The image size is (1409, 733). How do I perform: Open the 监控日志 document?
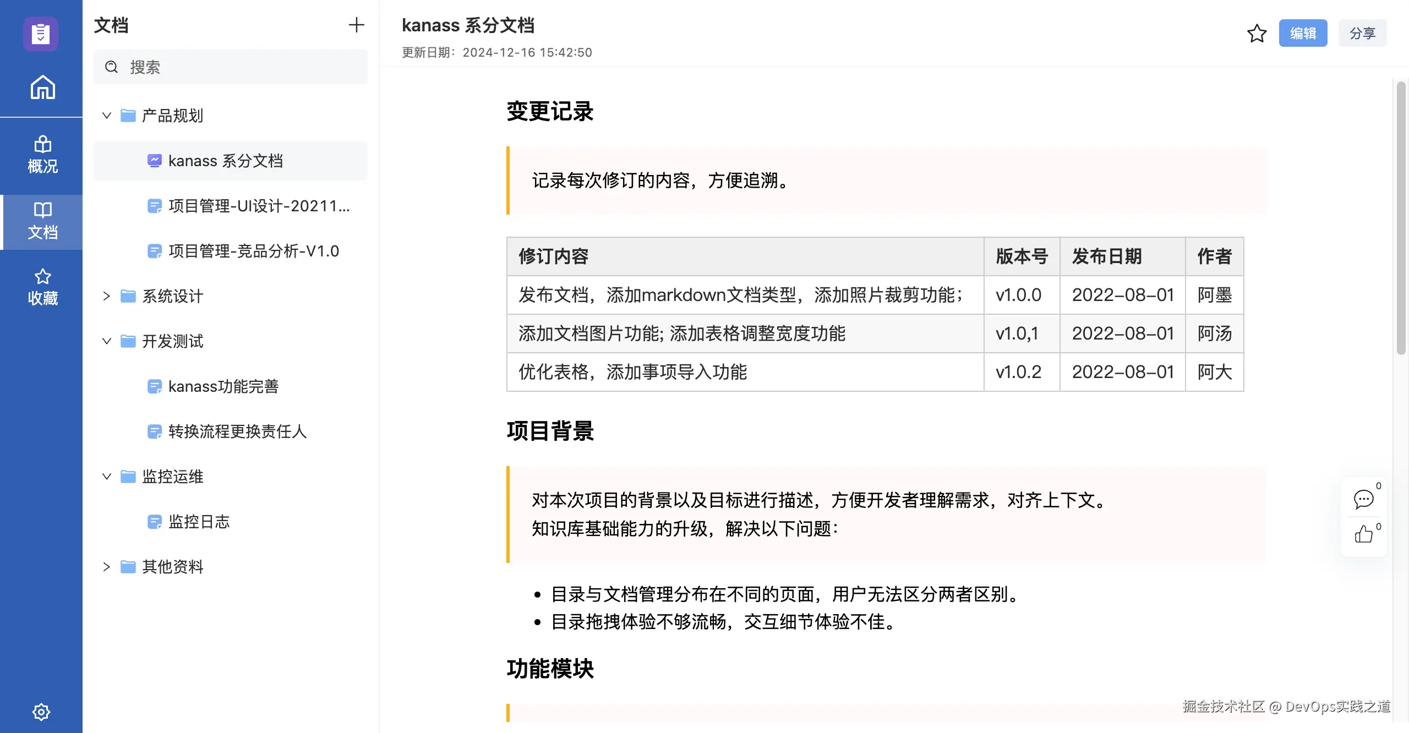[199, 522]
